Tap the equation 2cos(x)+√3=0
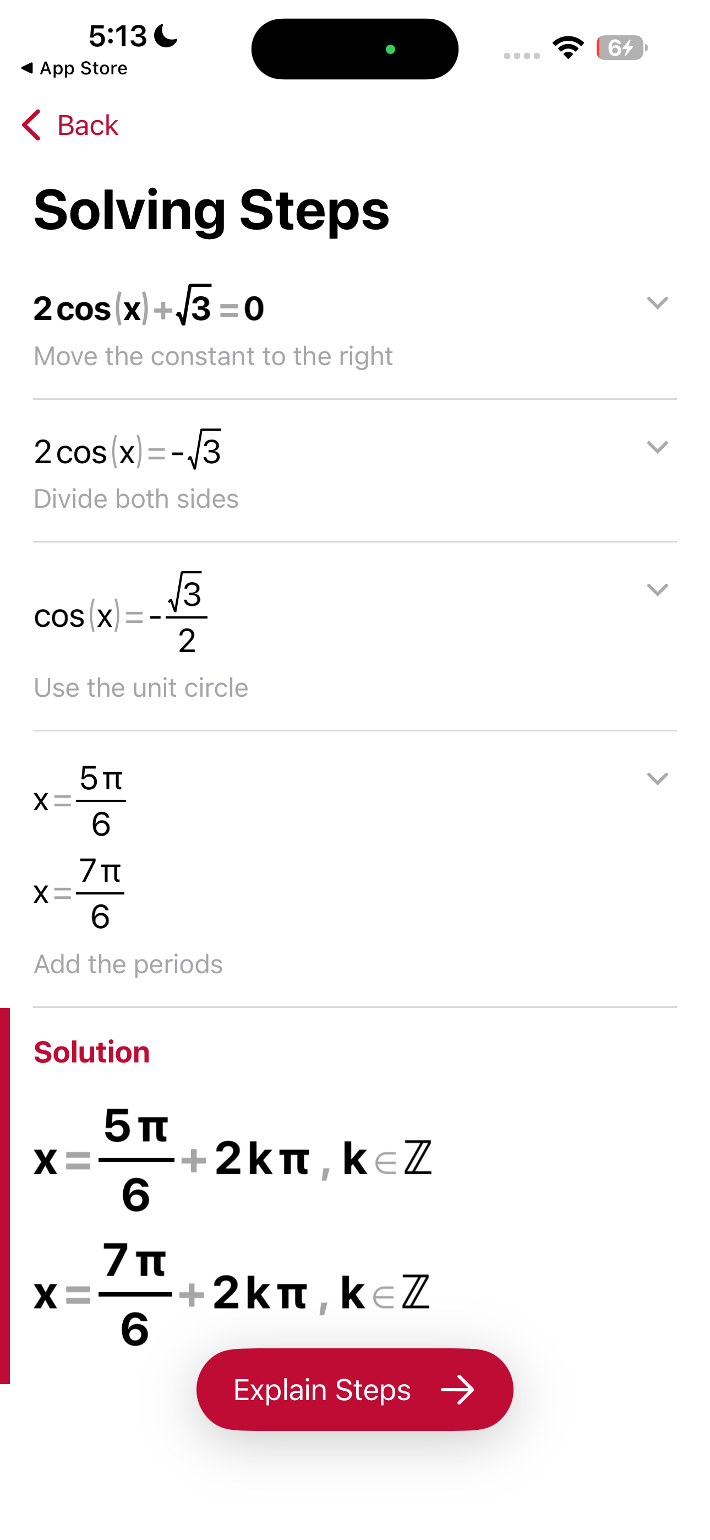 tap(149, 307)
